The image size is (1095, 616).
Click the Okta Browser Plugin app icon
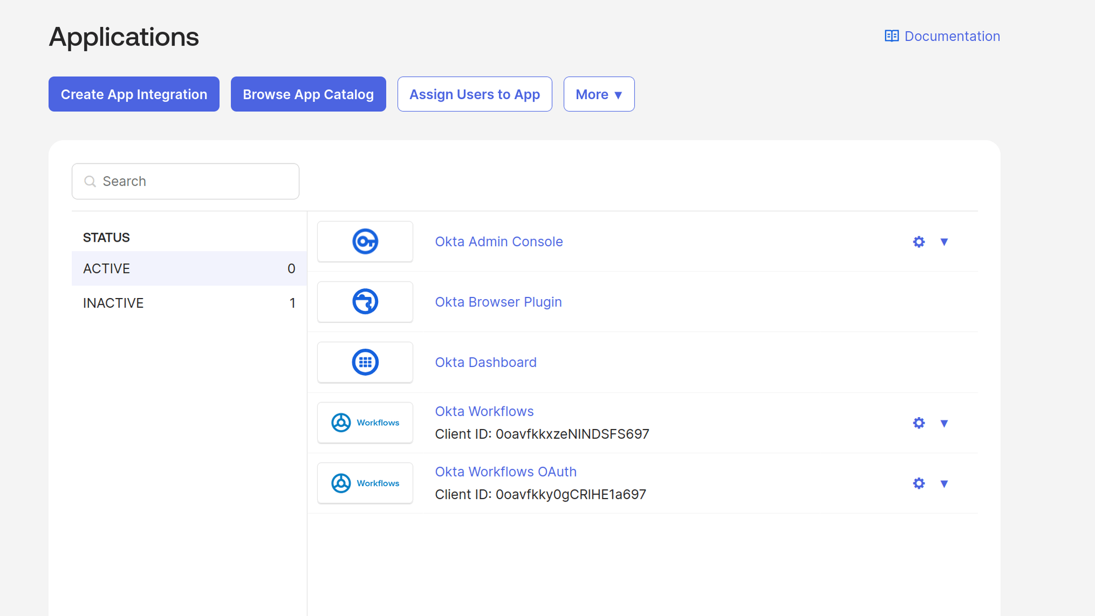click(x=365, y=301)
